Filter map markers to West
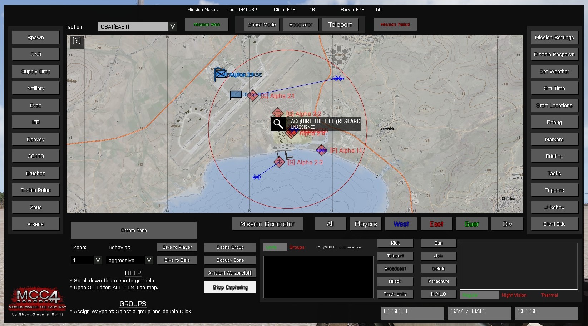The image size is (588, 326). click(x=401, y=224)
